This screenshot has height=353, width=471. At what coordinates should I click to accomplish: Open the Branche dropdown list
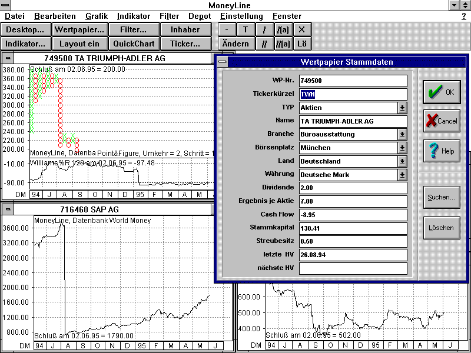coord(402,135)
